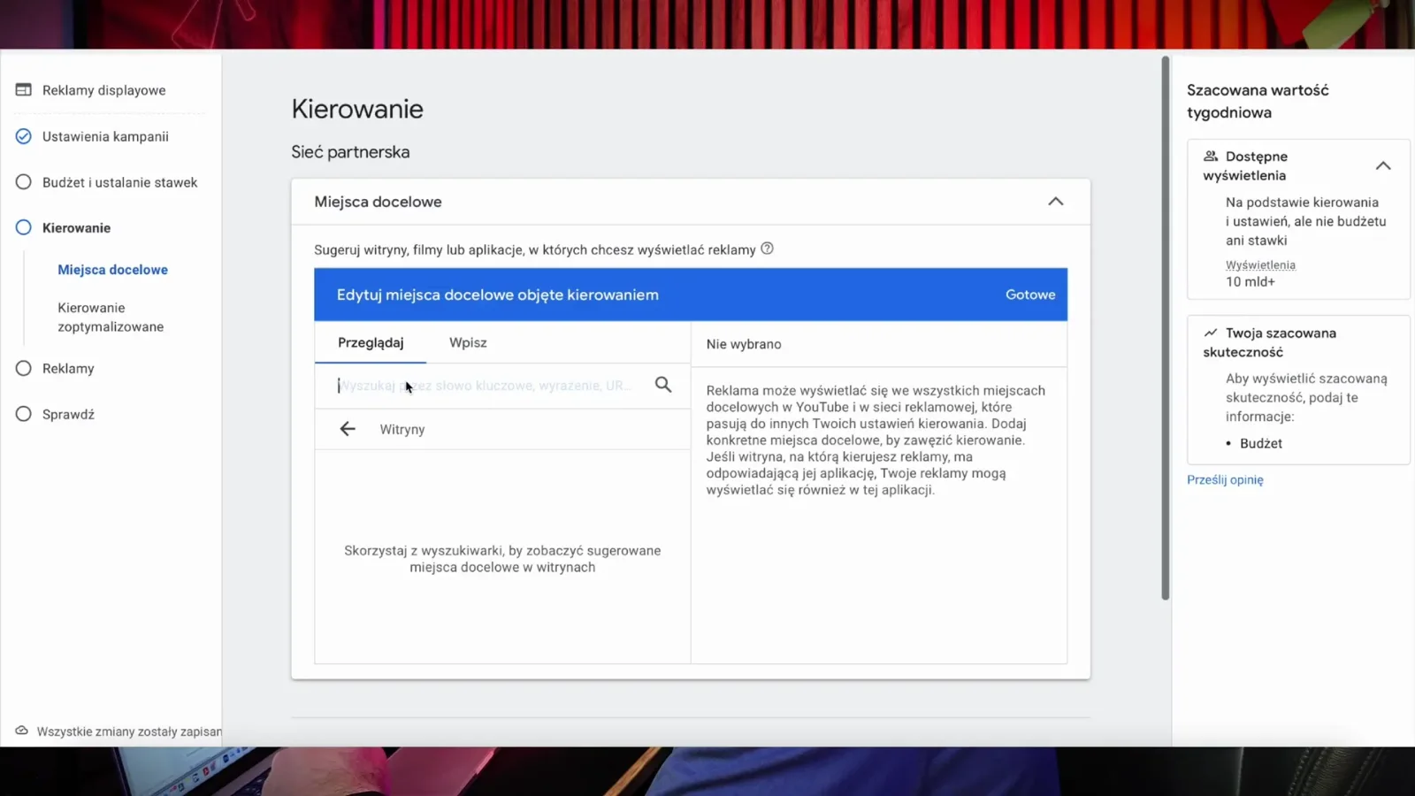The image size is (1415, 796).
Task: Click the Sprawdź step label
Action: click(68, 414)
